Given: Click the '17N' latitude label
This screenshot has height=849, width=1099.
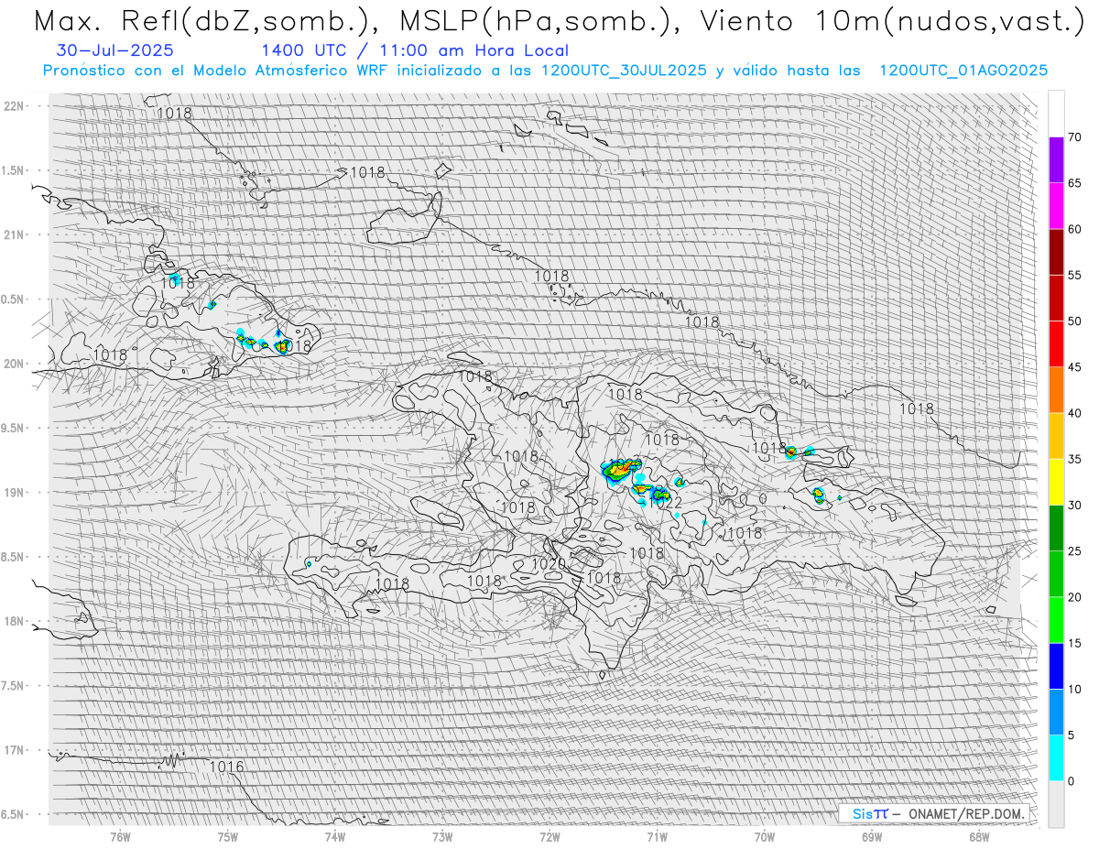Looking at the screenshot, I should 14,750.
